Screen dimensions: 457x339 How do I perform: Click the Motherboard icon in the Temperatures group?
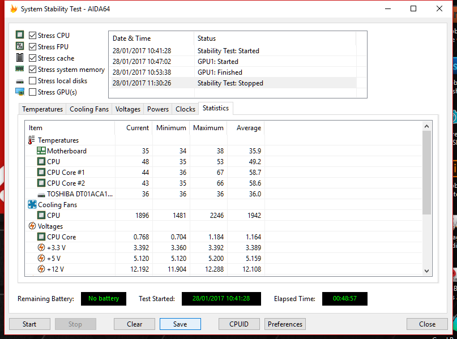click(41, 151)
